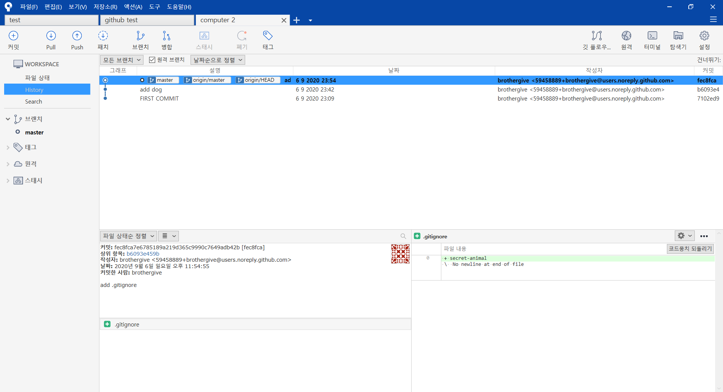Click the file search magnifier icon
The width and height of the screenshot is (723, 392).
[403, 236]
